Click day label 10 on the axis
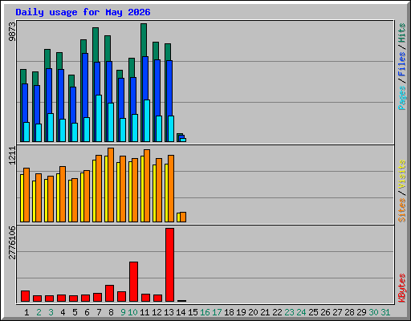411x321 pixels. (132, 312)
